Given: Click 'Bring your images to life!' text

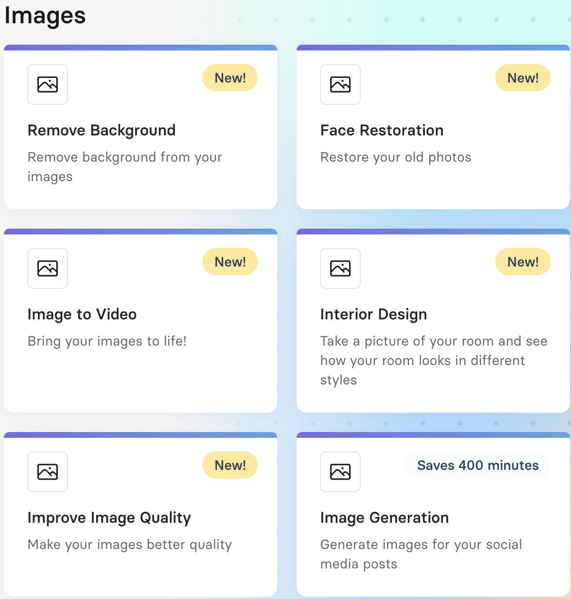Looking at the screenshot, I should point(107,341).
